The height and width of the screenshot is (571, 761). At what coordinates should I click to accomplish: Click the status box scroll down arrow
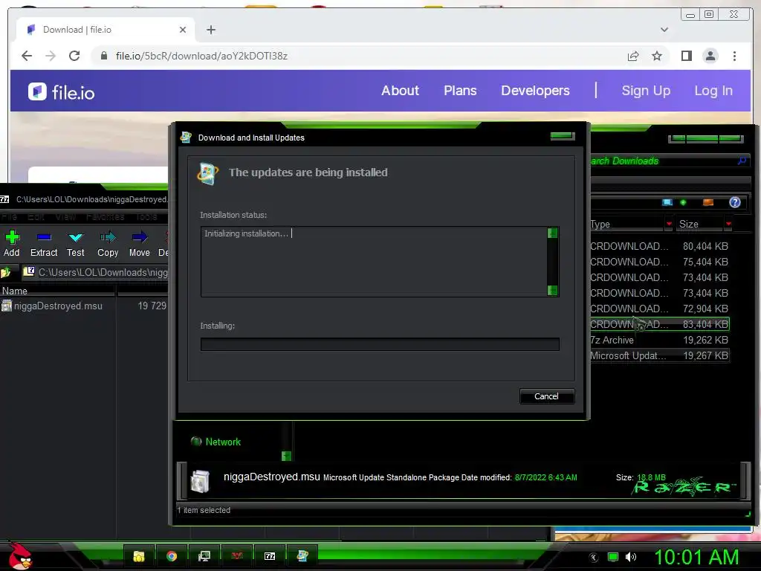click(x=552, y=291)
